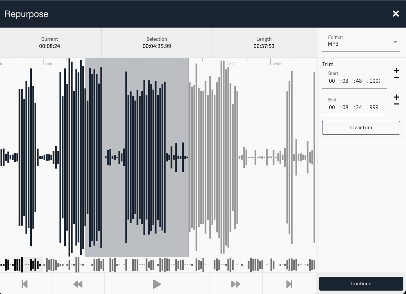
Task: Click the fast-forward double-arrow icon
Action: (236, 284)
